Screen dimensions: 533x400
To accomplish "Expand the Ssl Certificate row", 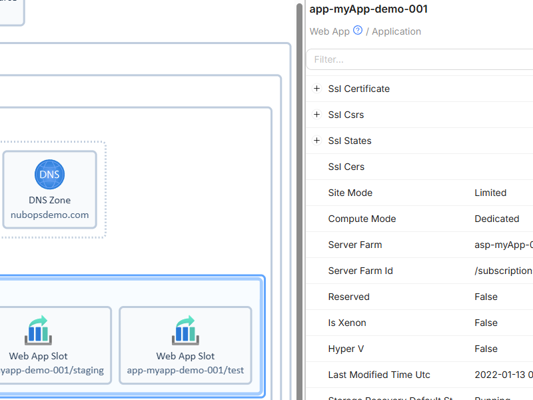I will 317,89.
